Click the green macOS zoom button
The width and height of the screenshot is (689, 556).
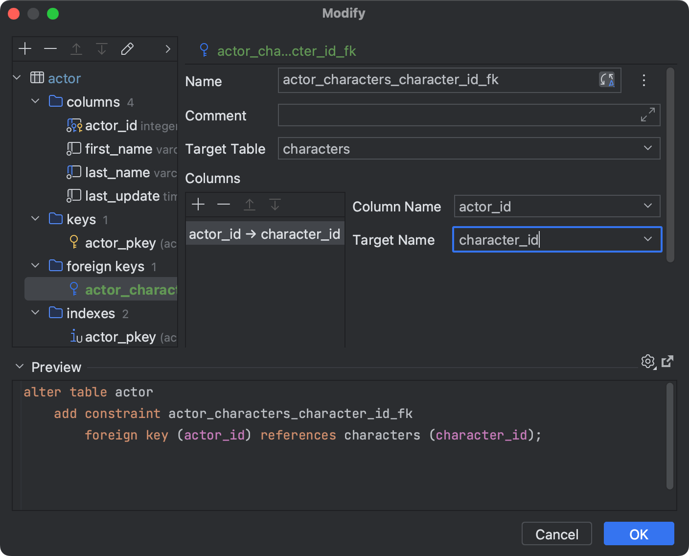[x=53, y=14]
